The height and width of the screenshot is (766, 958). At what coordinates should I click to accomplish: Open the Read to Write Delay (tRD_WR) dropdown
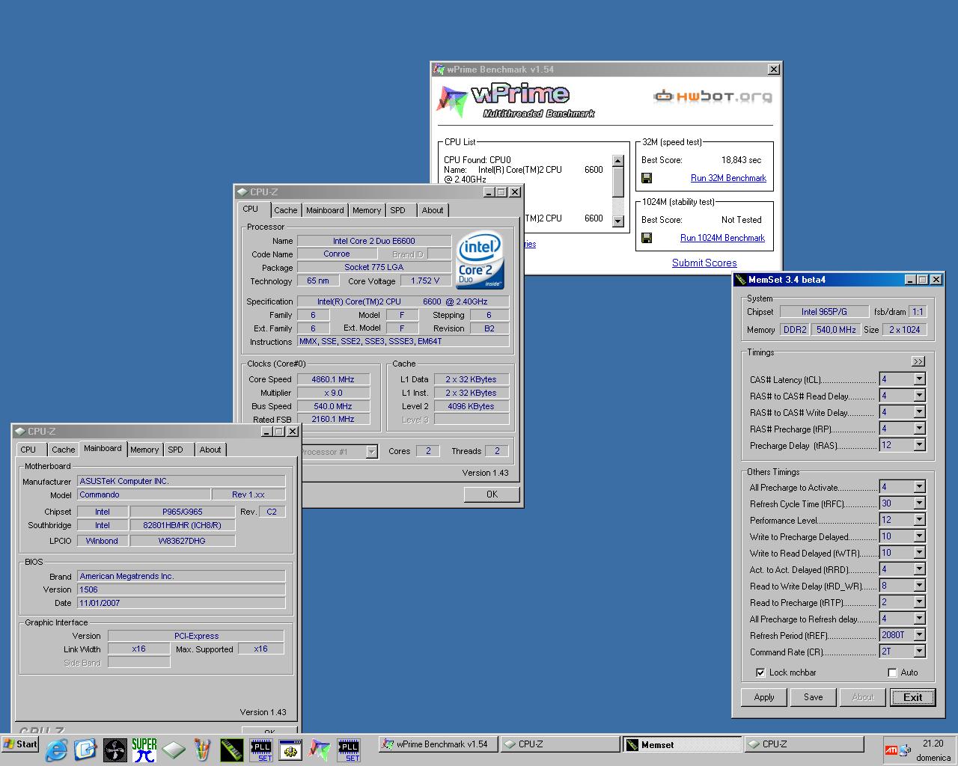click(919, 586)
